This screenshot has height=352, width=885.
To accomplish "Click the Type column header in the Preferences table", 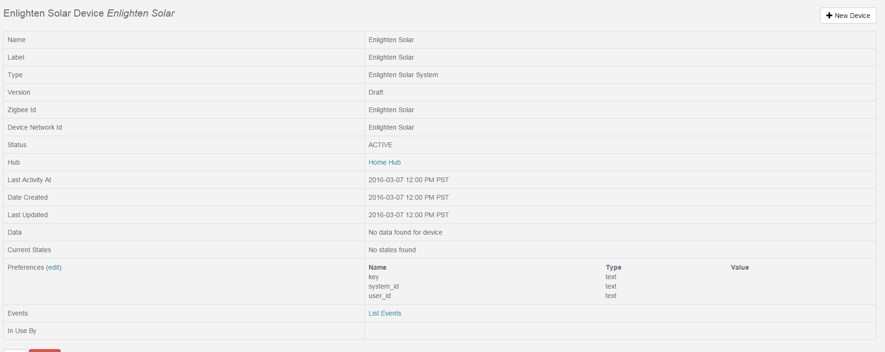I will coord(614,267).
